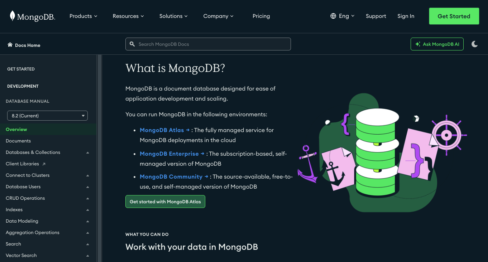The height and width of the screenshot is (262, 488).
Task: Click the Docs Home house icon
Action: pos(10,45)
